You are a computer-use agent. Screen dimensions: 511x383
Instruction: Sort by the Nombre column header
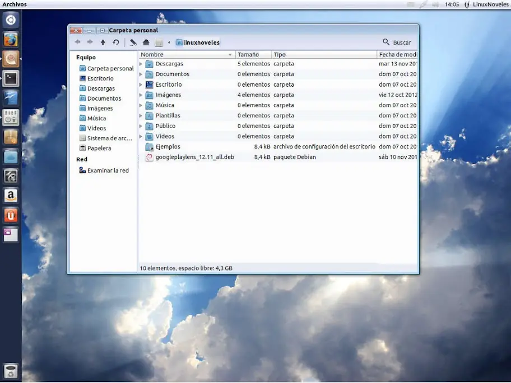point(187,55)
